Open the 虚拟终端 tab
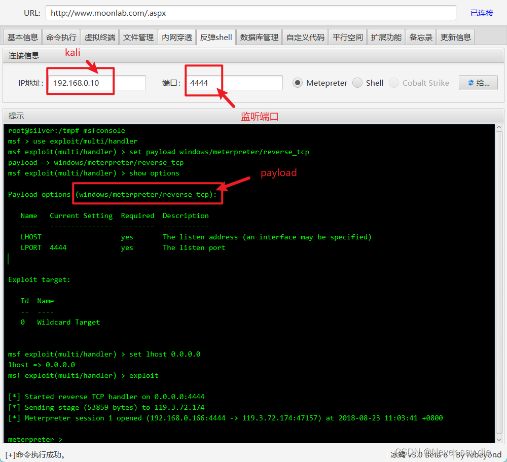Viewport: 507px width, 462px height. click(99, 37)
